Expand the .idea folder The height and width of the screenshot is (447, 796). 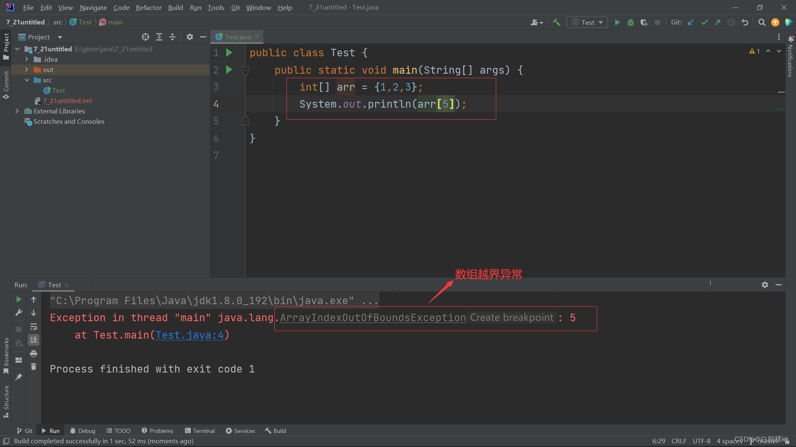[x=27, y=59]
